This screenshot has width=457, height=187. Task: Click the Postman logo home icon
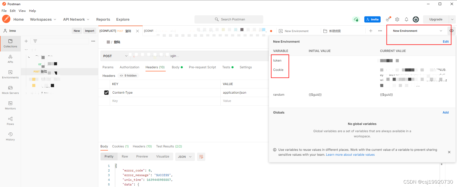6,19
